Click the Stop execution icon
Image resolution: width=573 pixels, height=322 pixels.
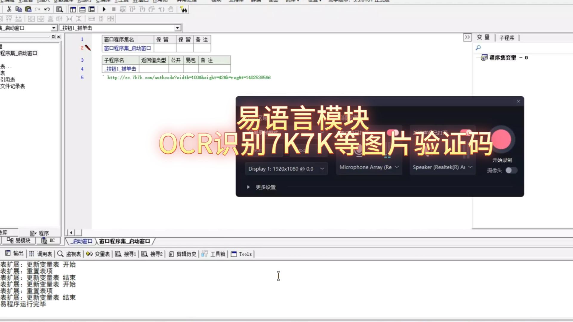(114, 9)
